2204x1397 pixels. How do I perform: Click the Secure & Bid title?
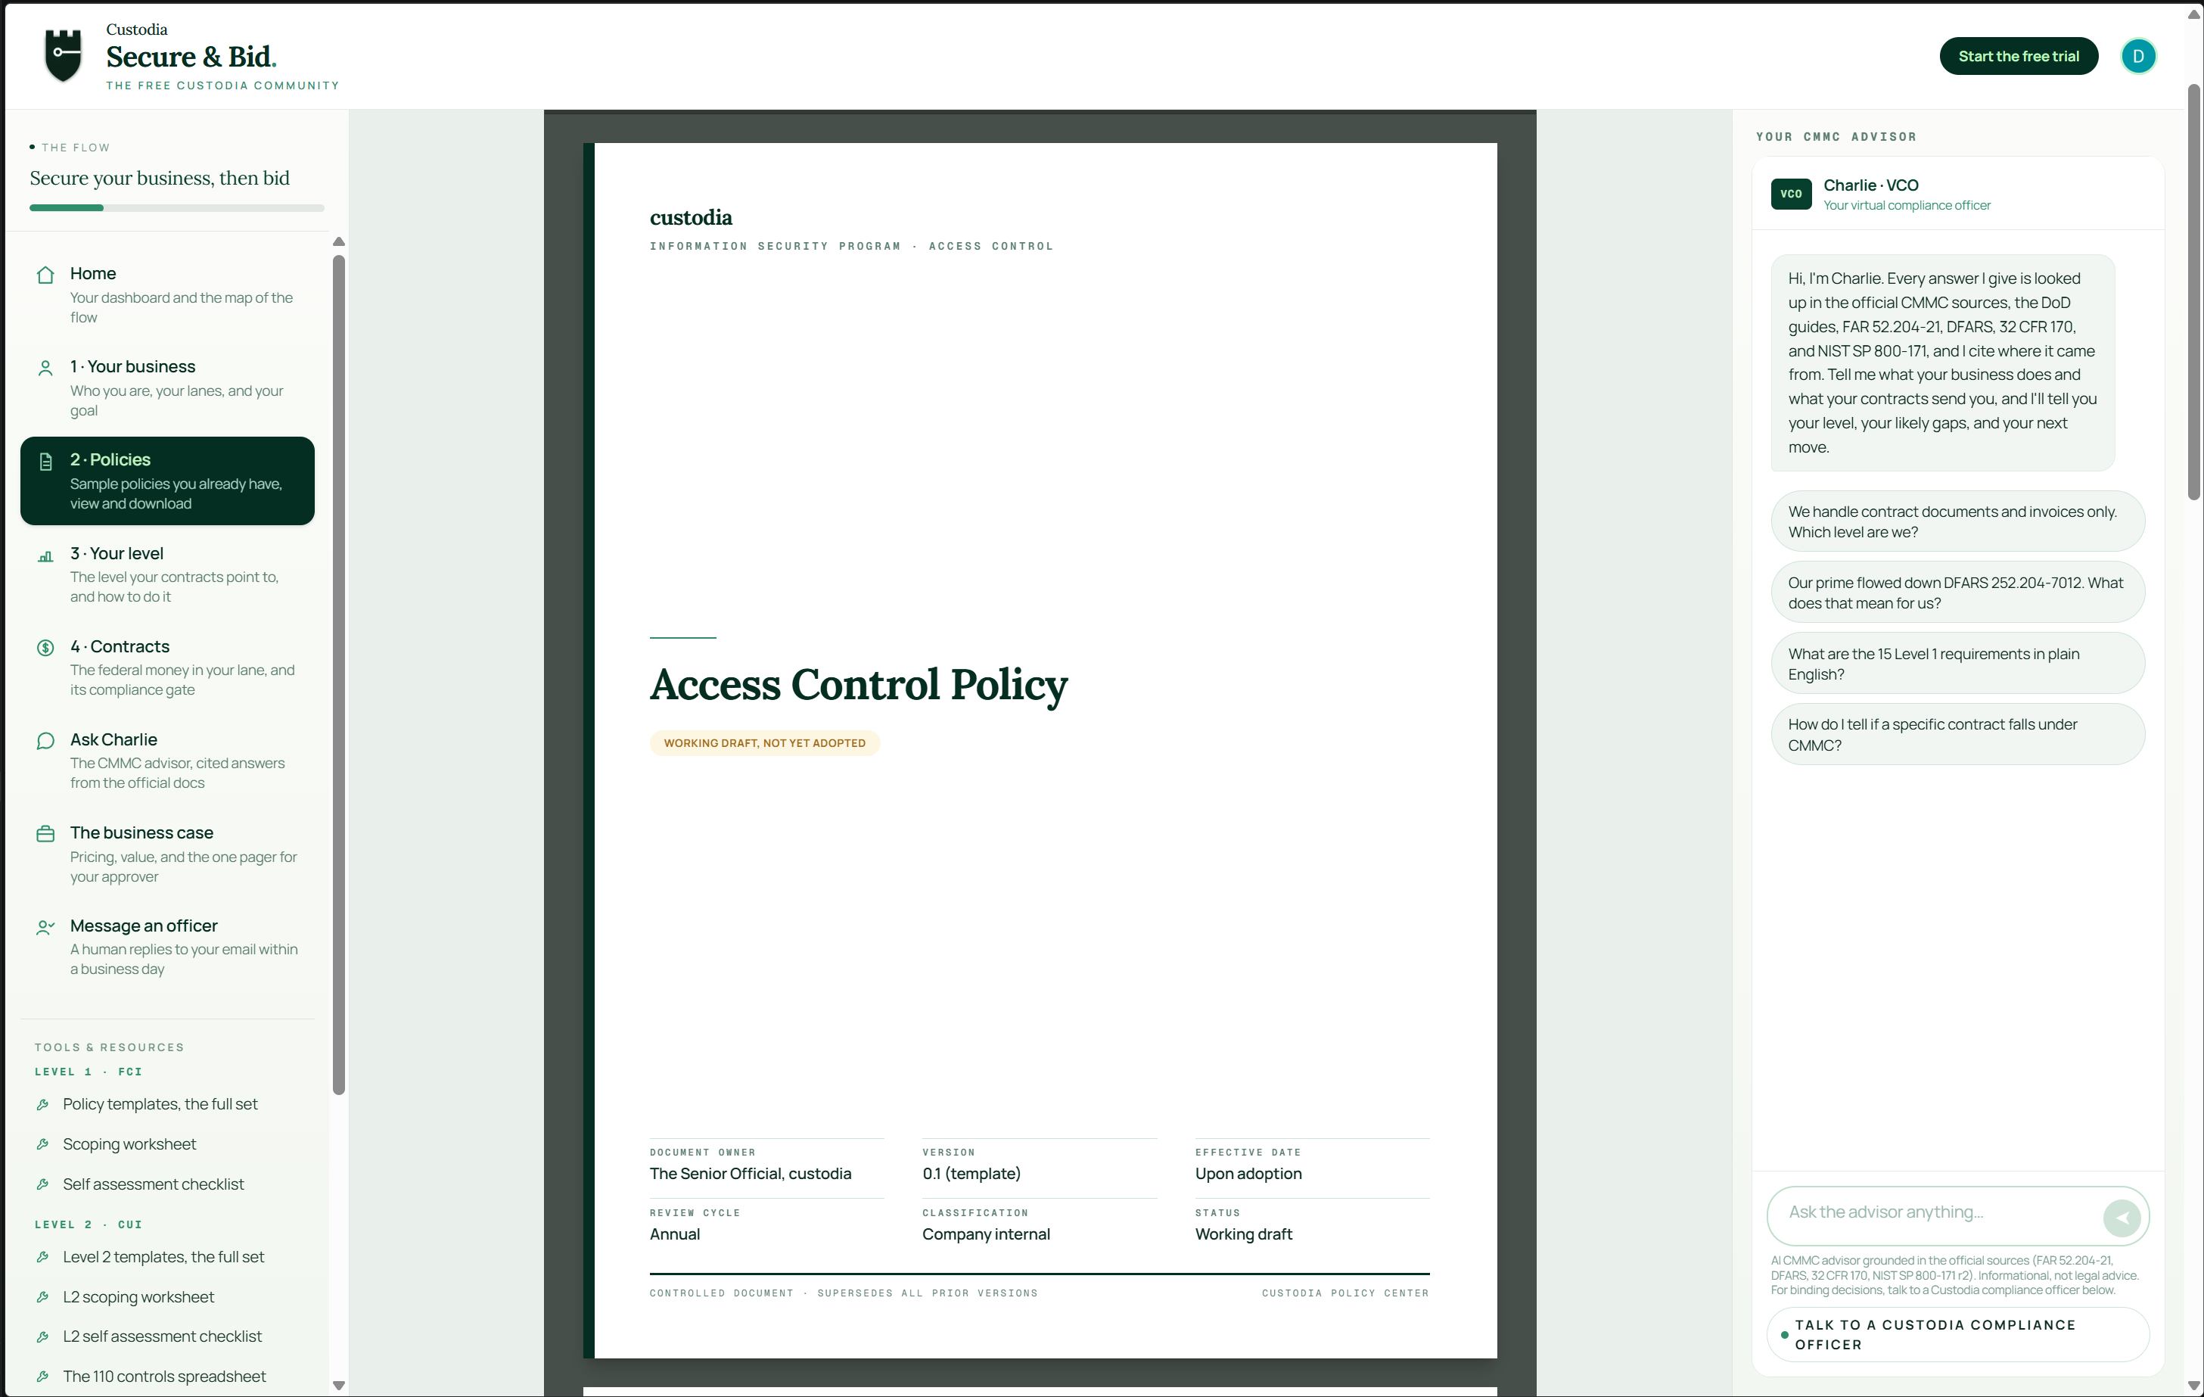pyautogui.click(x=191, y=57)
